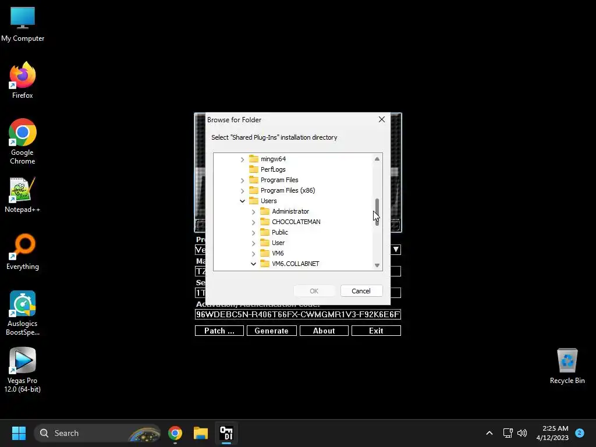The width and height of the screenshot is (596, 447).
Task: Expand the CHOCOLATEMAN folder
Action: [253, 222]
